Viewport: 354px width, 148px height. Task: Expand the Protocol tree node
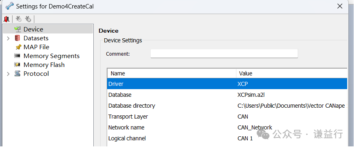coord(8,74)
